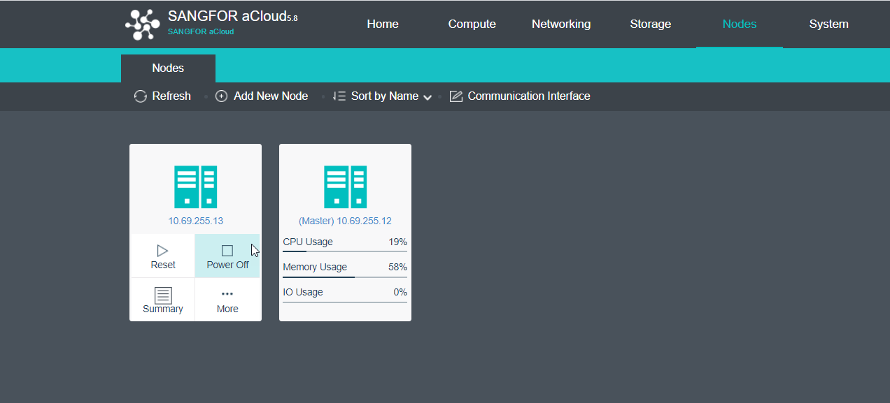The height and width of the screenshot is (403, 890).
Task: Click the Refresh circular arrow icon
Action: (x=141, y=96)
